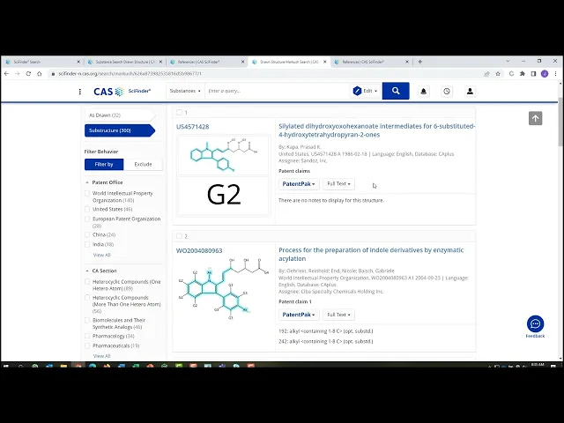The width and height of the screenshot is (564, 423).
Task: Click the share page icon in address bar
Action: tap(486, 74)
